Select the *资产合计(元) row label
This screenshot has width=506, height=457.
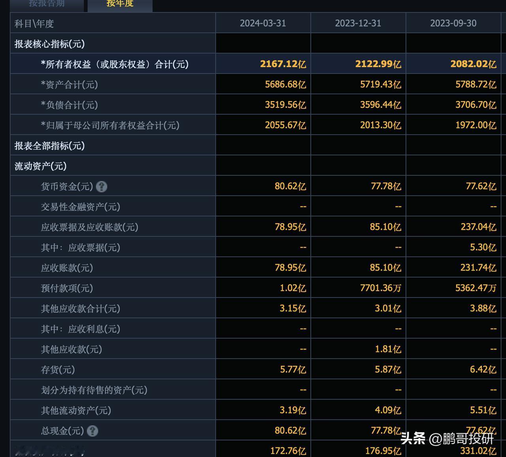(x=69, y=85)
